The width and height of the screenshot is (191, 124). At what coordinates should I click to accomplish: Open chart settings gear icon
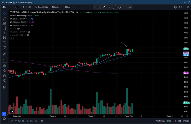(175, 7)
